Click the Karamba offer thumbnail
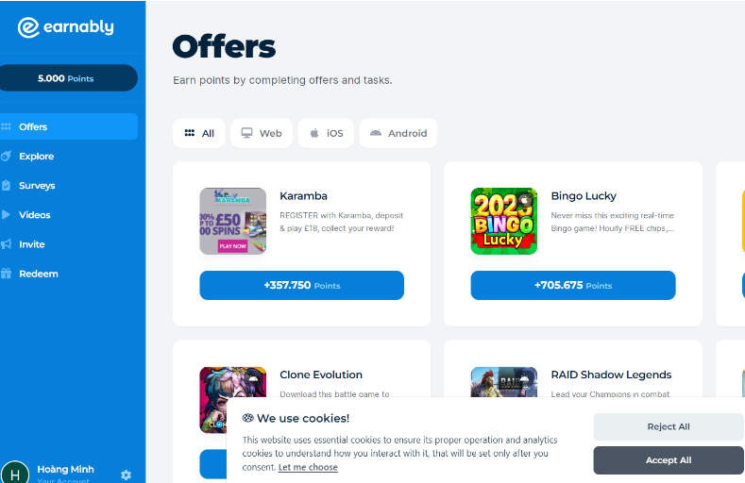Screen dimensions: 745x483 pyautogui.click(x=233, y=221)
